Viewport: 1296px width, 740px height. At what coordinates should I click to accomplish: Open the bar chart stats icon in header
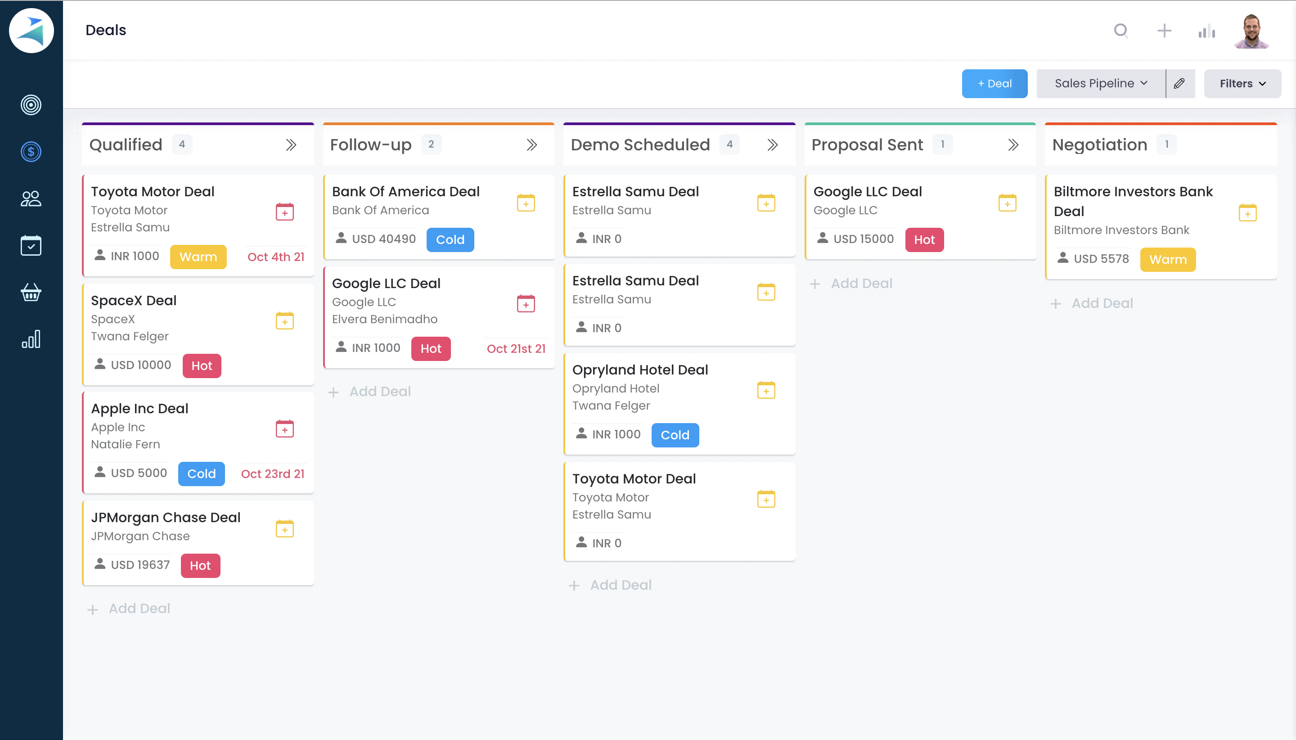coord(1206,32)
